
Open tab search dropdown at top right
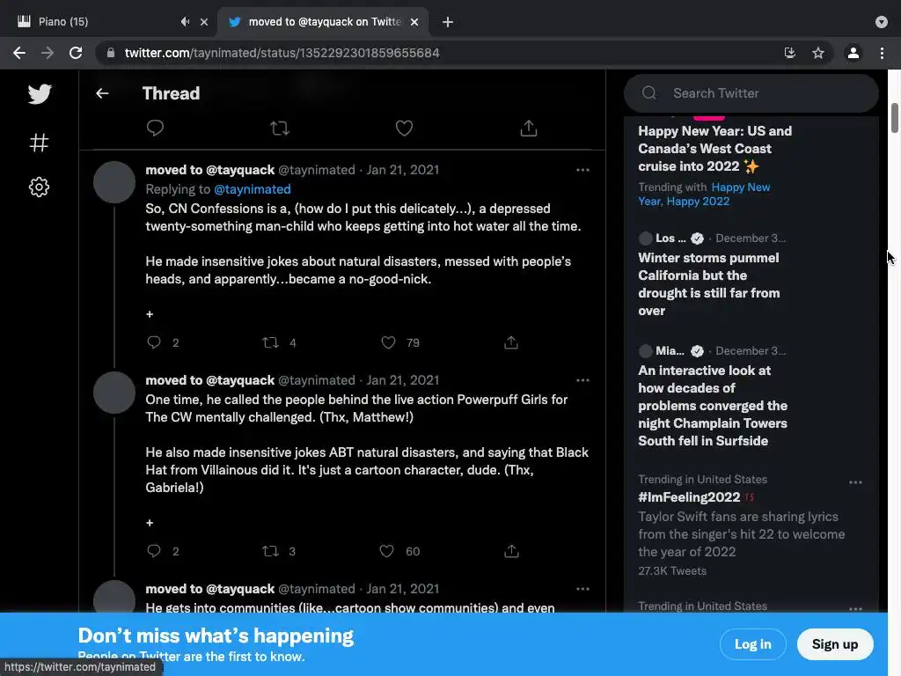click(x=882, y=22)
